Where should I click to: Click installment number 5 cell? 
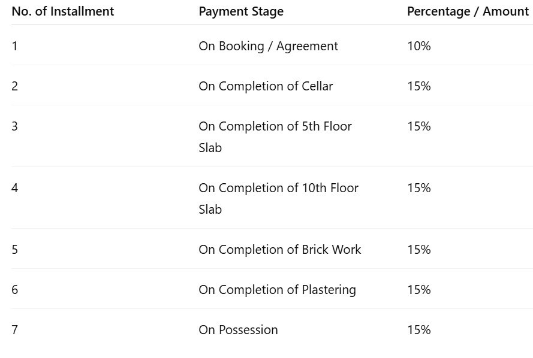(15, 250)
